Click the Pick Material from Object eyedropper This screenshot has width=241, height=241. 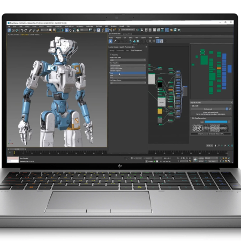[115, 41]
